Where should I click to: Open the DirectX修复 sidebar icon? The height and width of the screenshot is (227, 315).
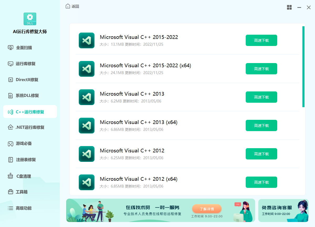10,80
